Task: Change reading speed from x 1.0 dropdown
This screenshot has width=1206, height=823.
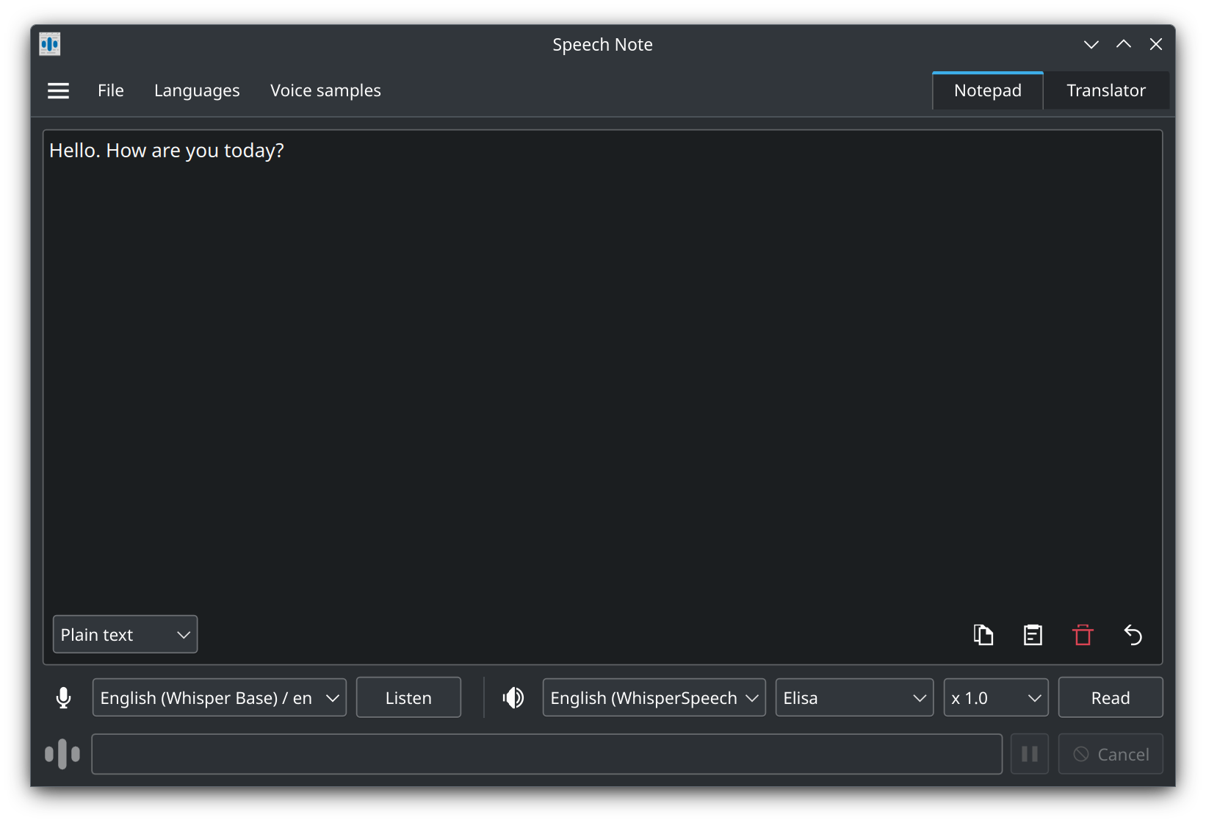Action: coord(996,697)
